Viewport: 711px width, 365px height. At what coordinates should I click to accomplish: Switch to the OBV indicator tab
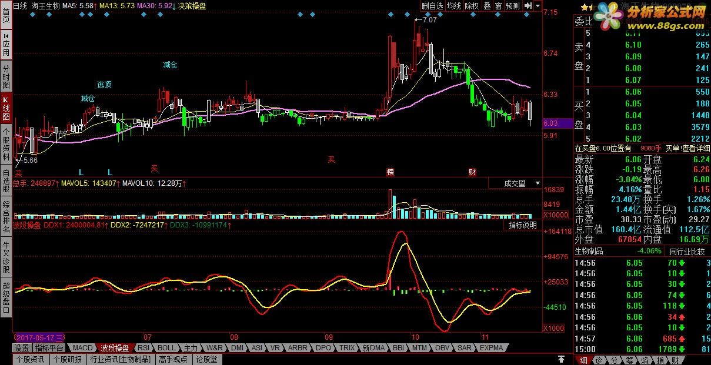[442, 348]
